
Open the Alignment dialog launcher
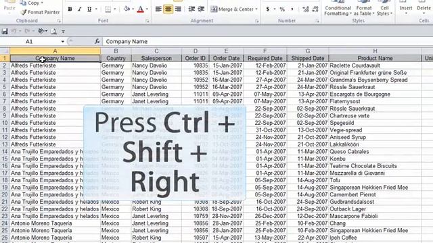point(257,21)
